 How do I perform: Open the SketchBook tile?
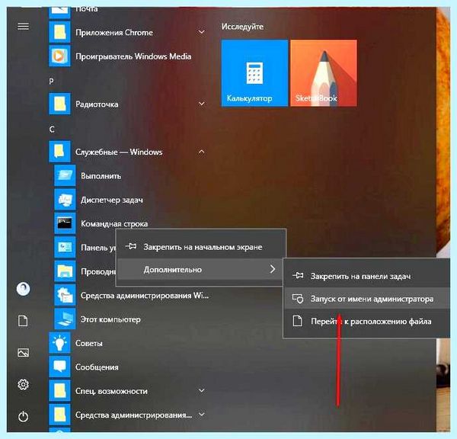coord(324,73)
